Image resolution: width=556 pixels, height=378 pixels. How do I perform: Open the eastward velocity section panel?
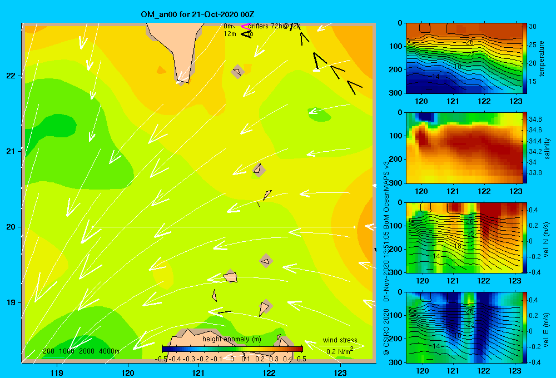[x=464, y=327]
